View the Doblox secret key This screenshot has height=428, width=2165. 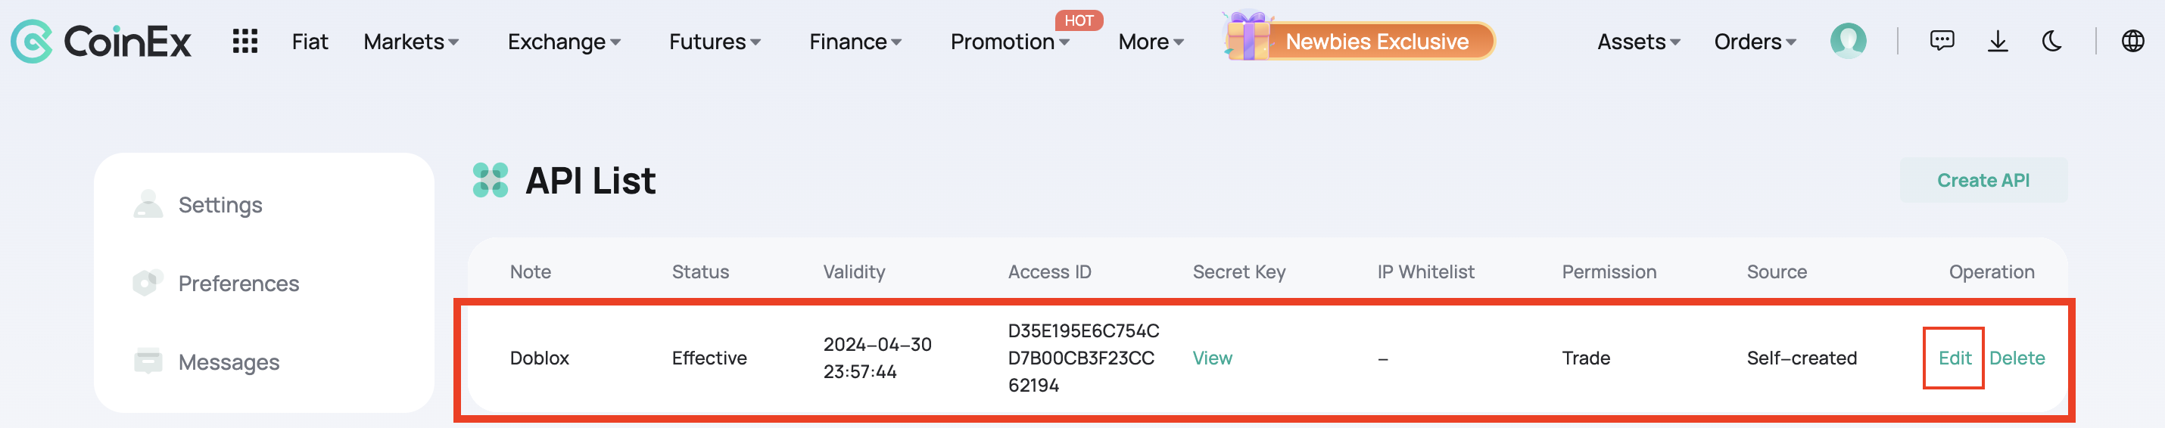(1212, 358)
